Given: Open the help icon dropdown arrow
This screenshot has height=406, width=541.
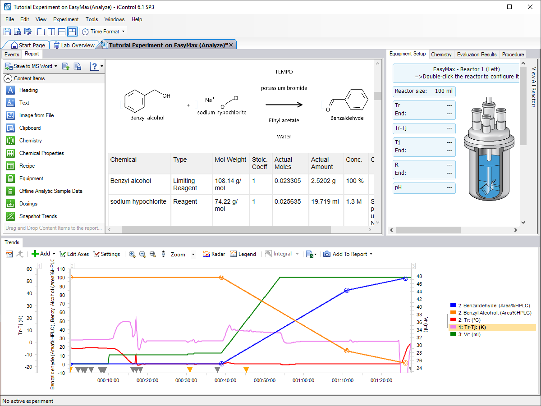Looking at the screenshot, I should (x=102, y=66).
